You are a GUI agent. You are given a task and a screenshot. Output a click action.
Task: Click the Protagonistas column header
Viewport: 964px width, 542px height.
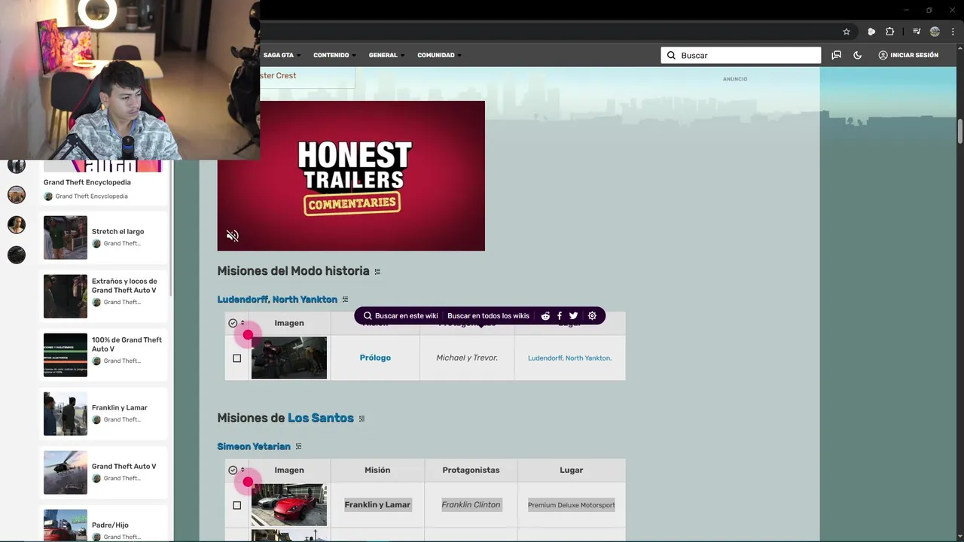[471, 470]
